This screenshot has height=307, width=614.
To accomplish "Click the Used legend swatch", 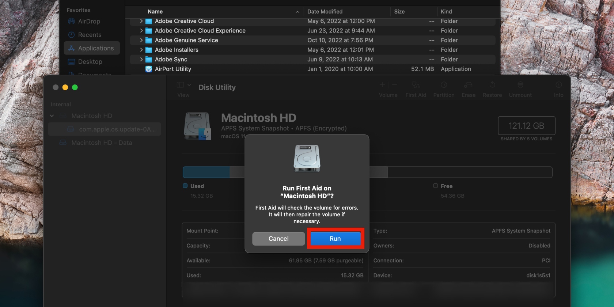I will pos(185,186).
